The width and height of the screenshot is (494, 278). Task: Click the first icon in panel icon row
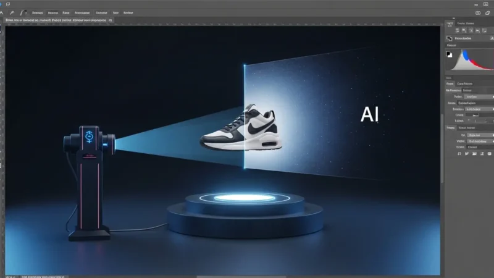458,30
